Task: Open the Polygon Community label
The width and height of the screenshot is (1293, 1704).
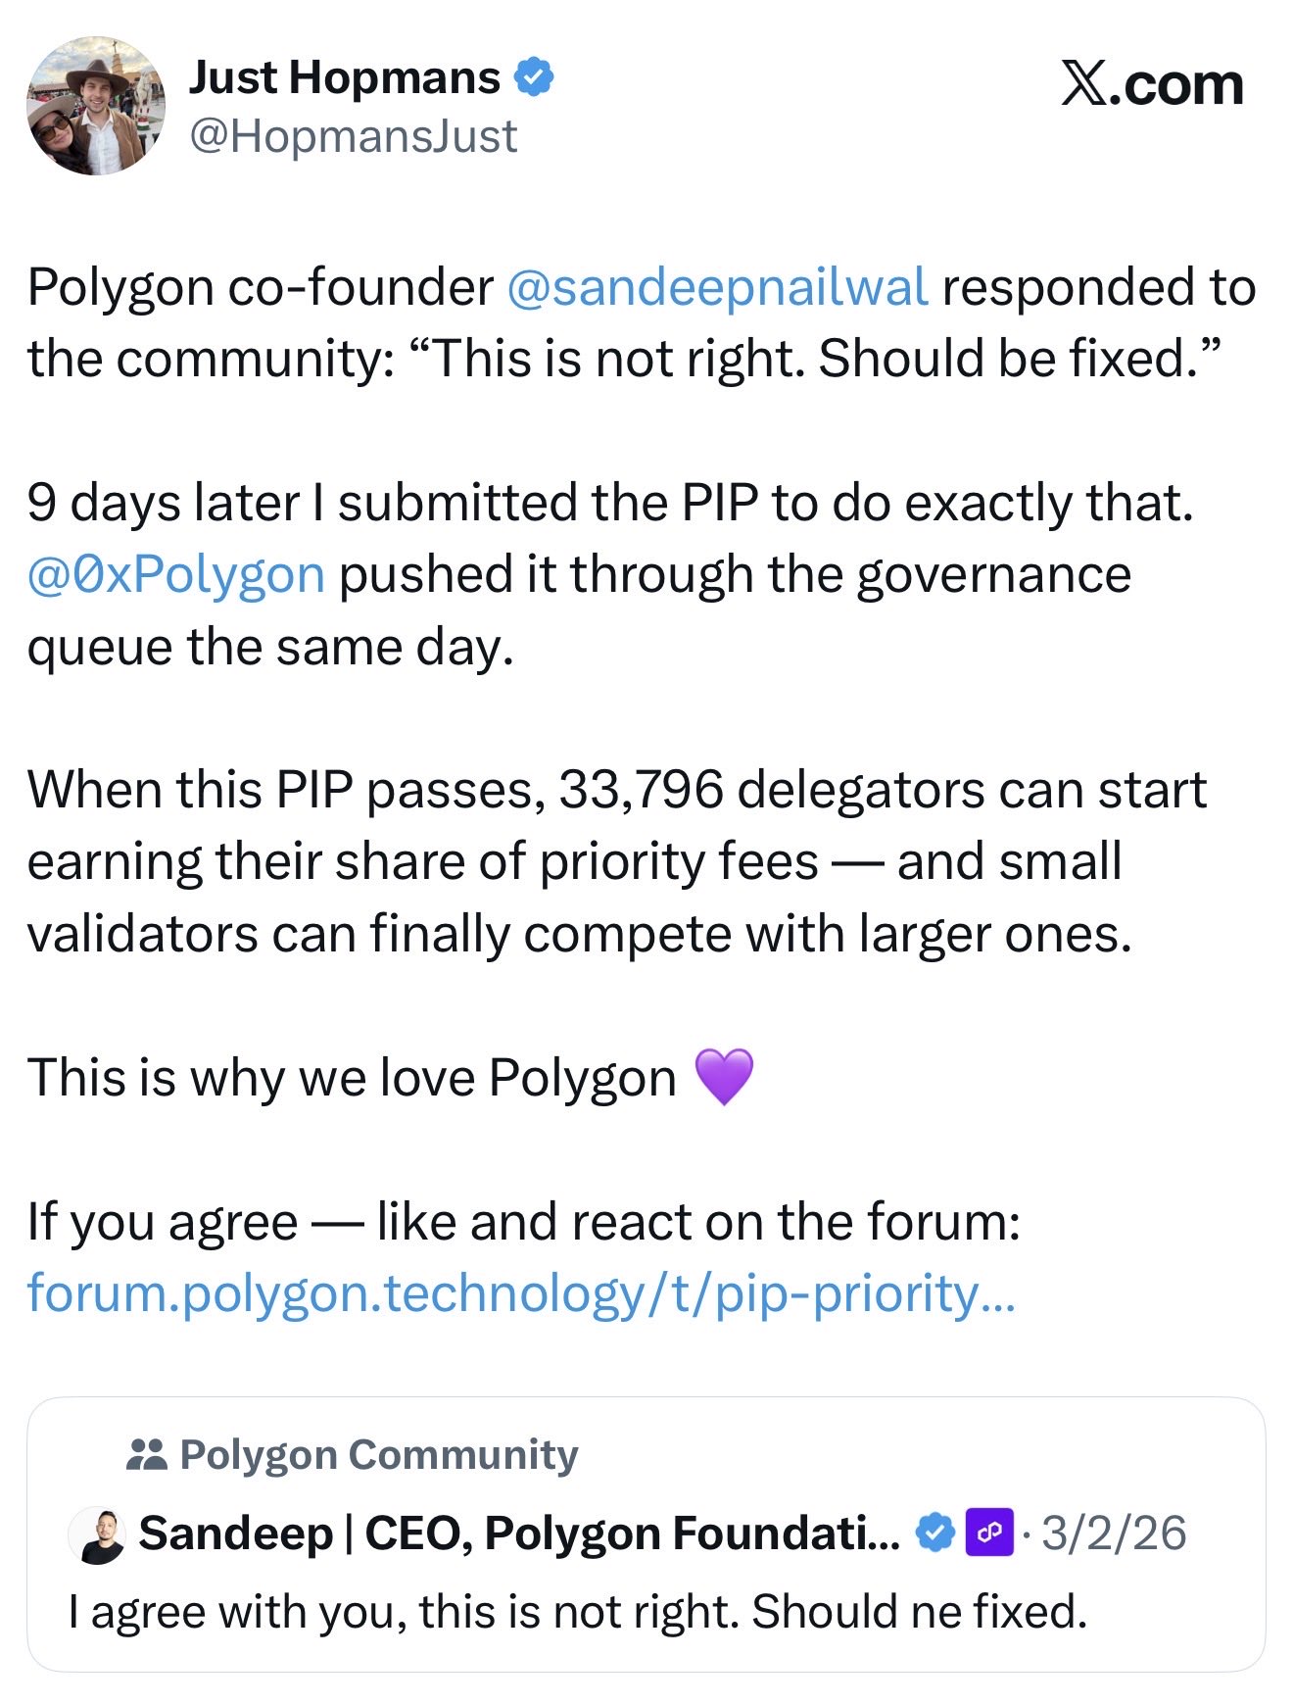Action: [379, 1454]
